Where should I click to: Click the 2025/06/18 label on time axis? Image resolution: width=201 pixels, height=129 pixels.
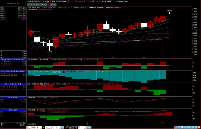(32, 124)
